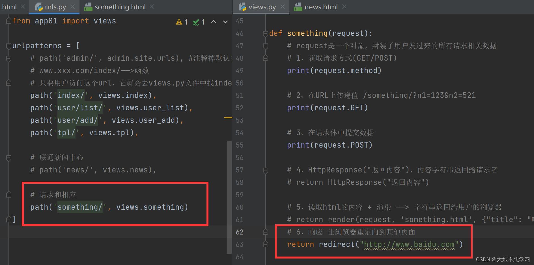Click the HTML file icon on news.html tab
This screenshot has height=265, width=534.
(x=298, y=7)
